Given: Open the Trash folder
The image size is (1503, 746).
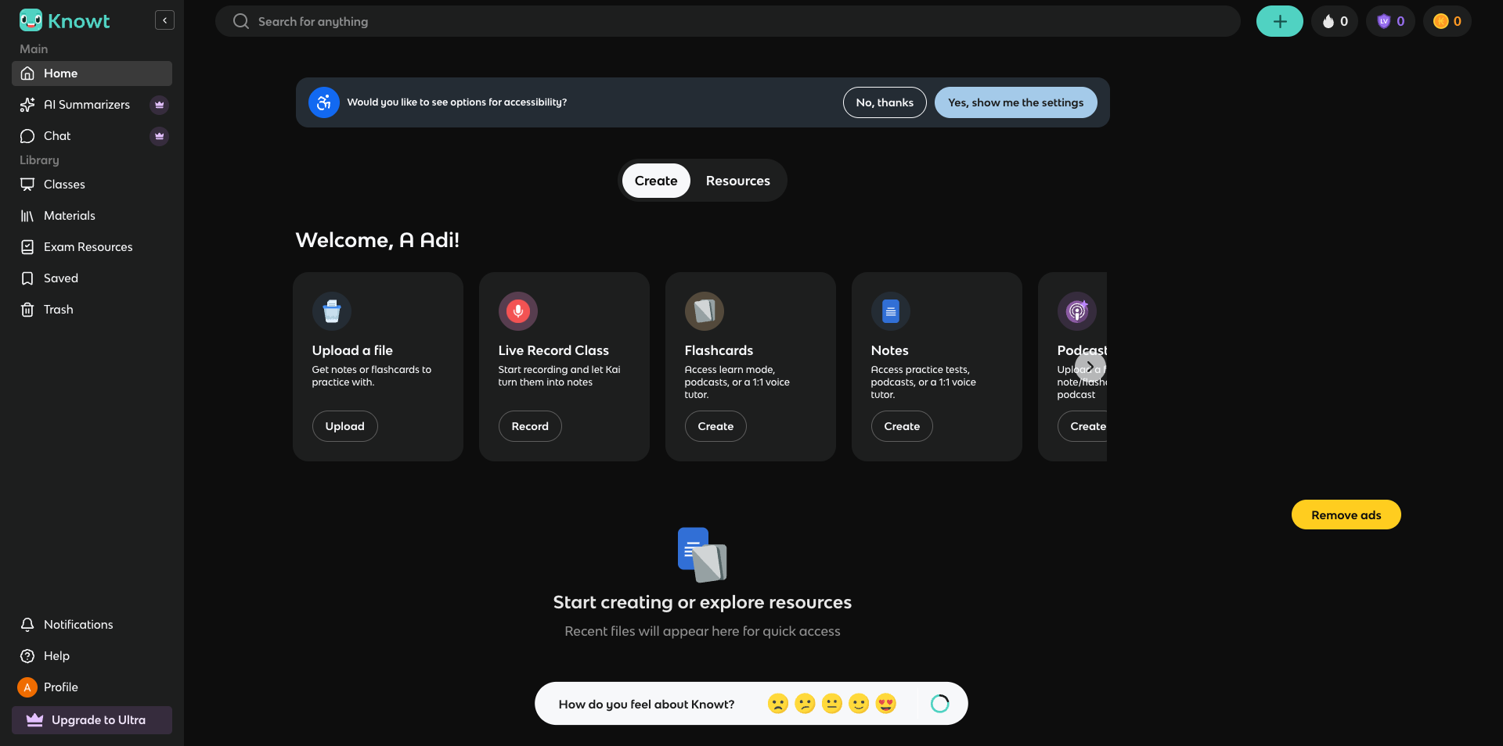Looking at the screenshot, I should 56,309.
